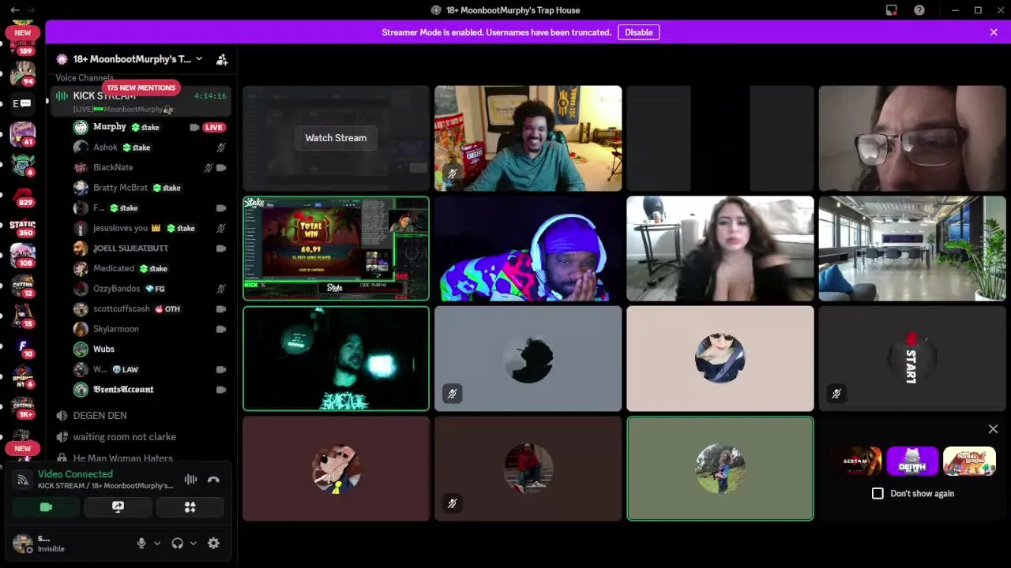Open server icon with 108 badge
This screenshot has width=1011, height=568.
coord(22,256)
